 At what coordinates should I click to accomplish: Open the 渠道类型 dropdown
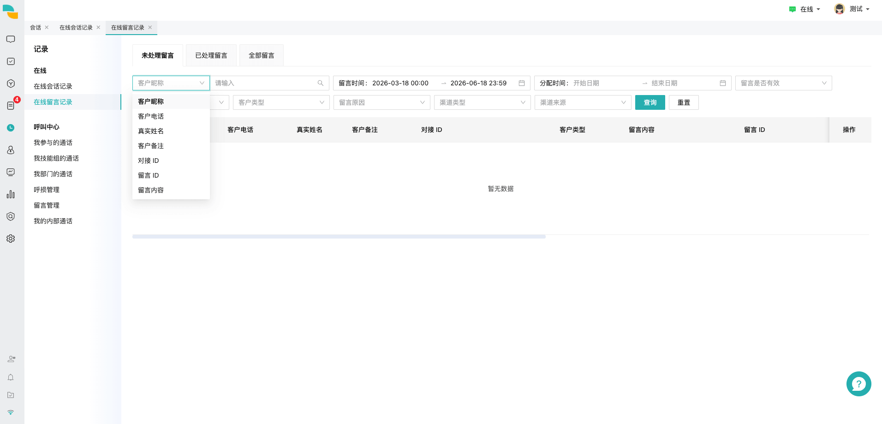click(483, 102)
